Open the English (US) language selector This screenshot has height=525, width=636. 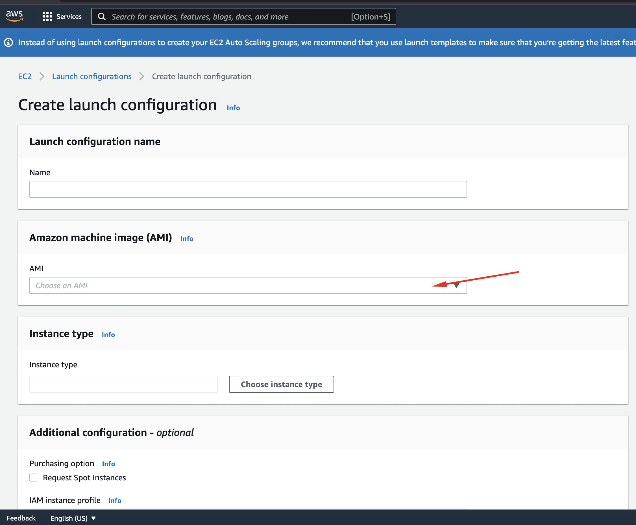73,518
